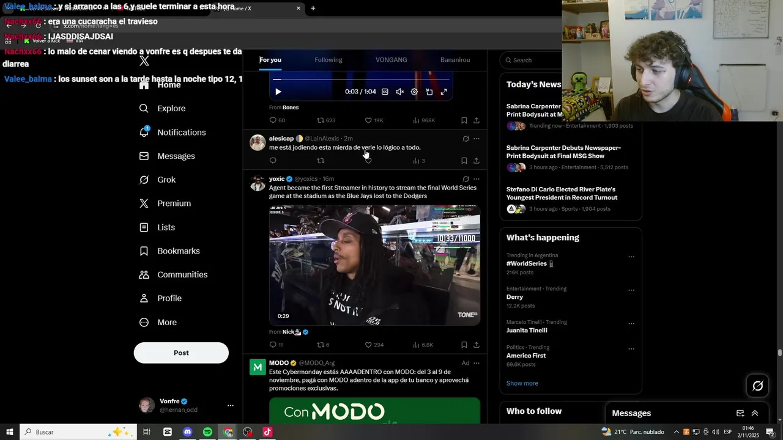Open Premium in sidebar

coord(165,204)
